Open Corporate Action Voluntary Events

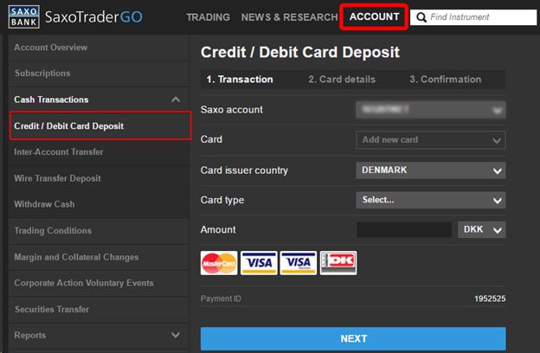(99, 283)
